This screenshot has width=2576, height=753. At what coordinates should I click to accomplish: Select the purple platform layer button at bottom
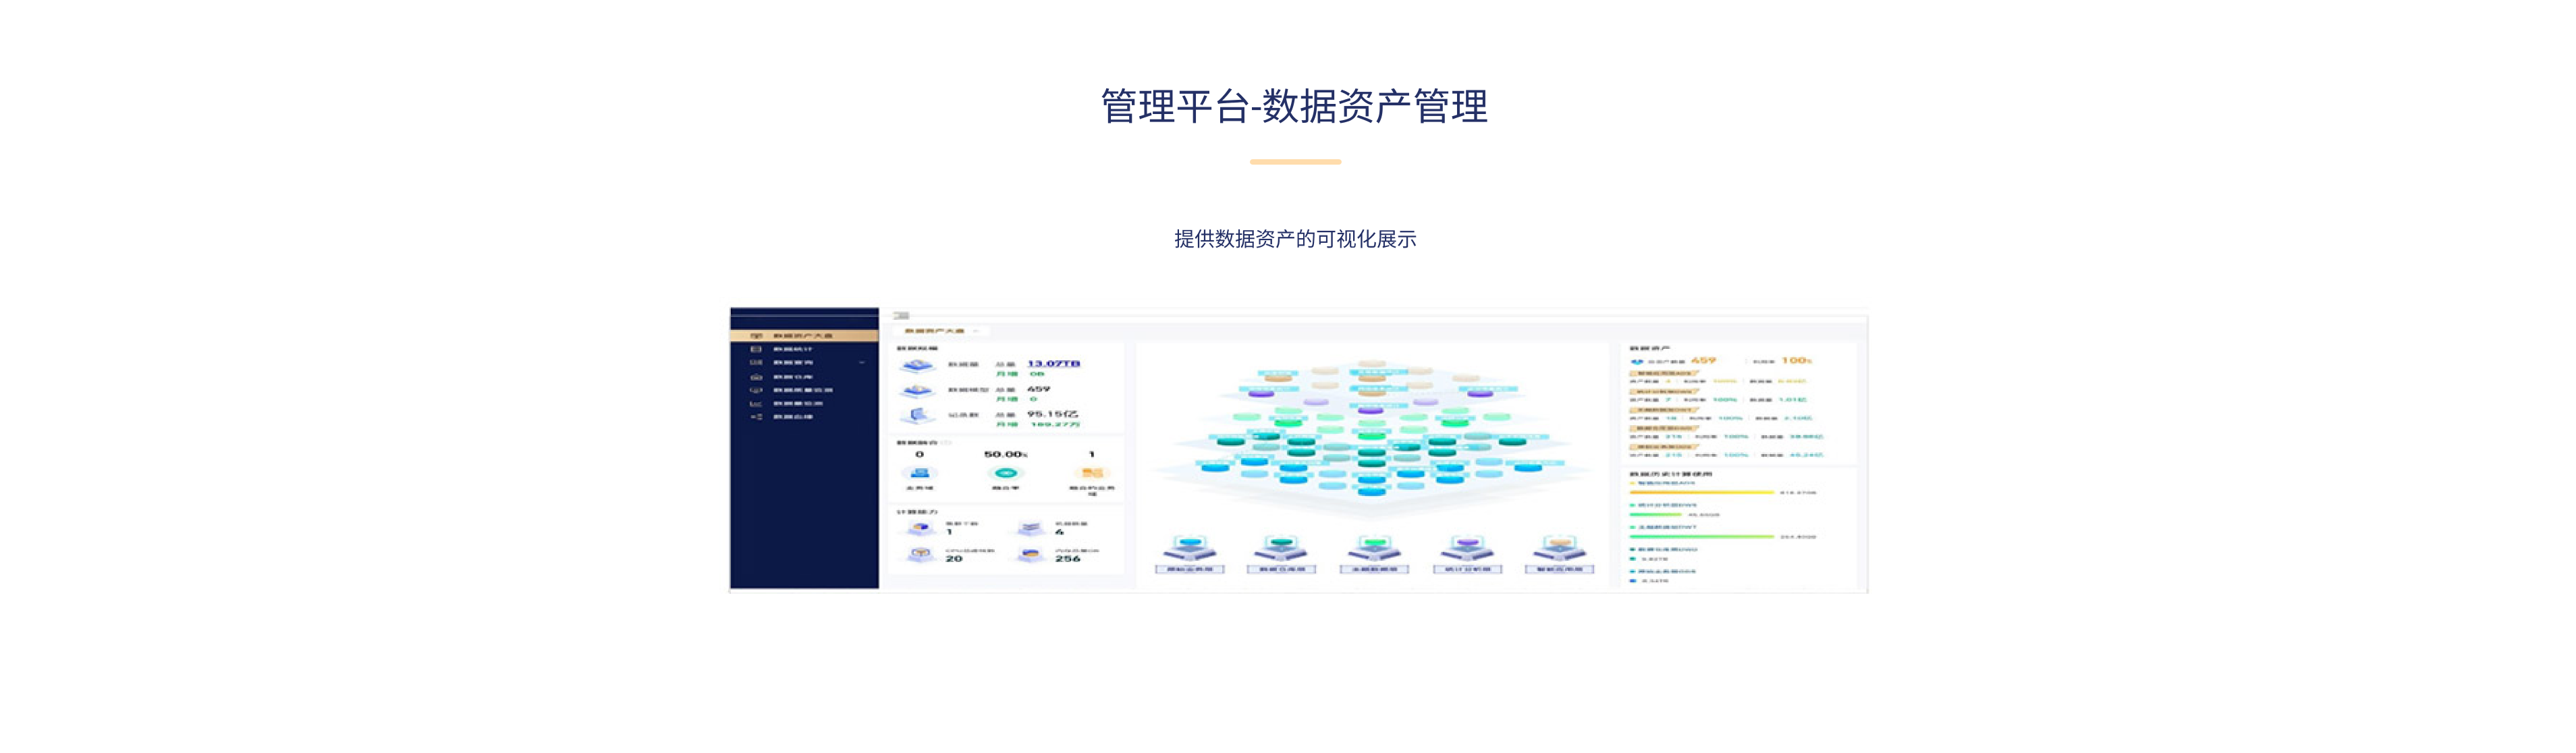pos(1467,555)
